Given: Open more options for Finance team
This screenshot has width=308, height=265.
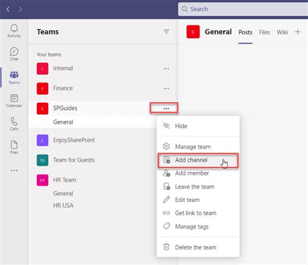Looking at the screenshot, I should (x=166, y=88).
